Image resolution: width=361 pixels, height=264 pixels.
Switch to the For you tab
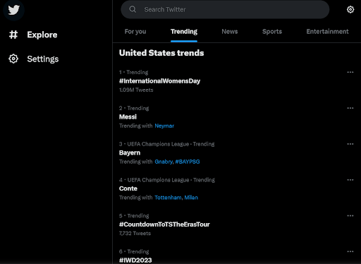tap(135, 32)
